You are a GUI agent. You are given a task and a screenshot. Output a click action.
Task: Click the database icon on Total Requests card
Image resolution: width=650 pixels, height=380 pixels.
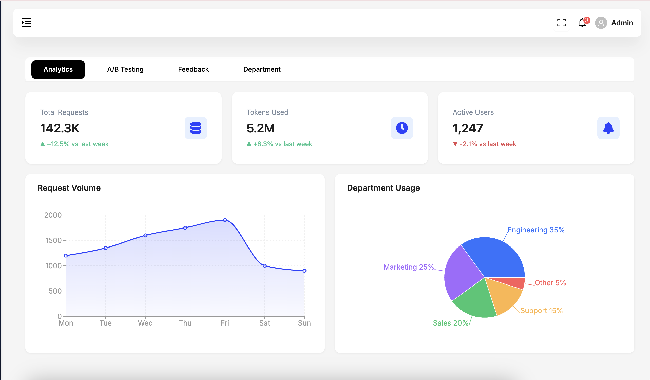pyautogui.click(x=196, y=128)
